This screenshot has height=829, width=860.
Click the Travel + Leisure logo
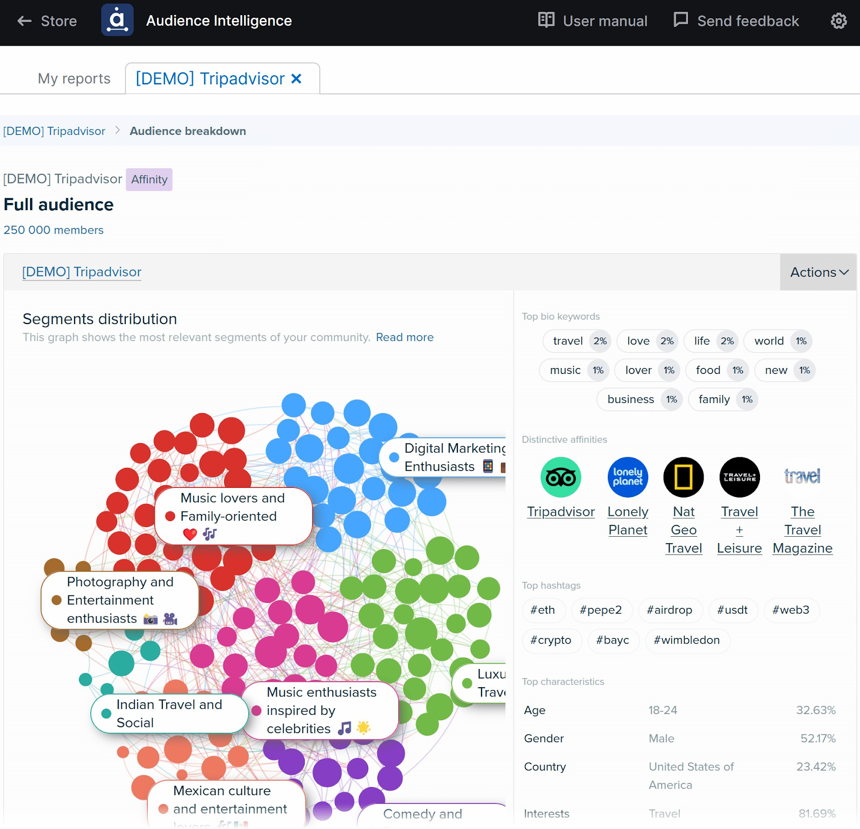[739, 477]
